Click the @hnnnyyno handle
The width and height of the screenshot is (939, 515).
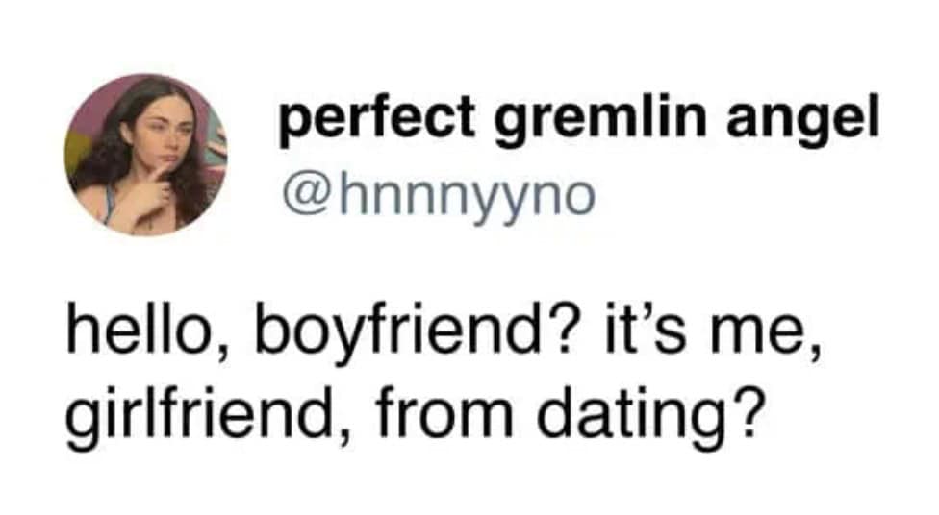[438, 194]
